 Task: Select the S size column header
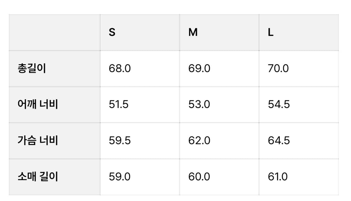[x=140, y=33]
